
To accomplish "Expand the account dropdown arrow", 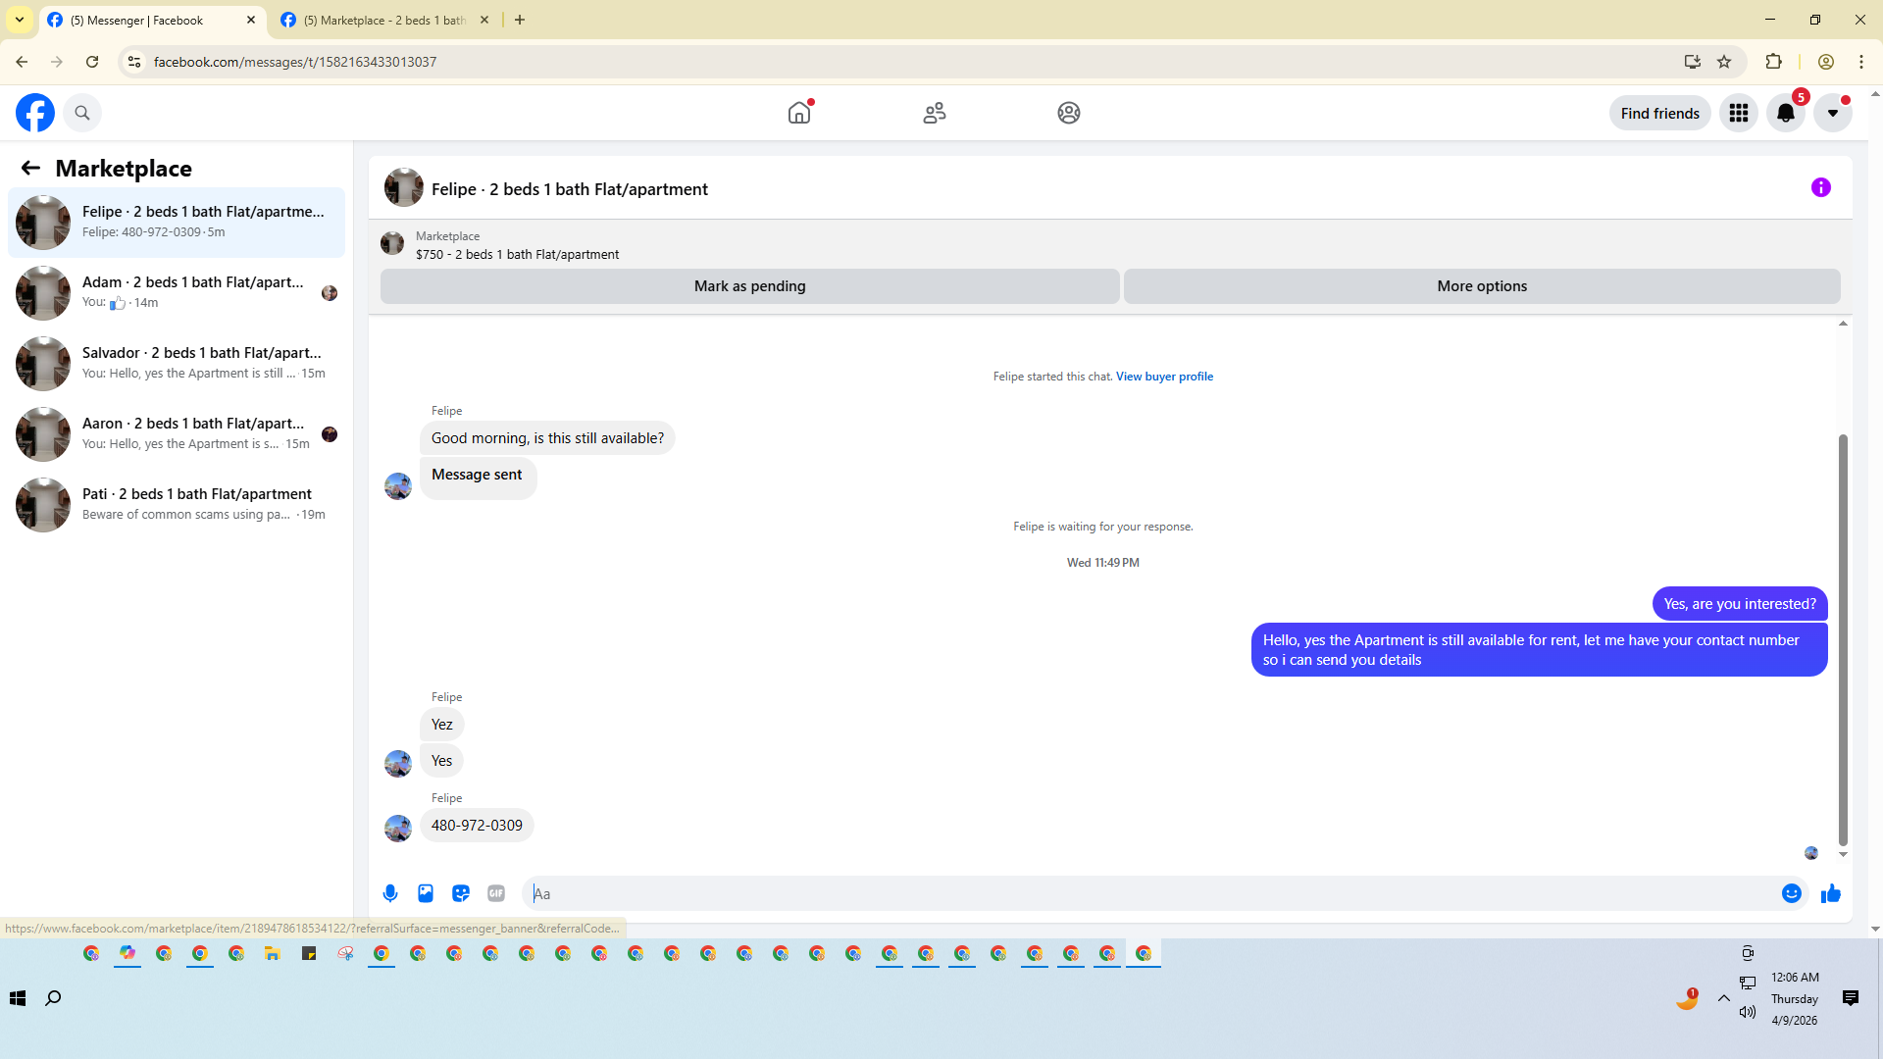I will tap(1832, 114).
